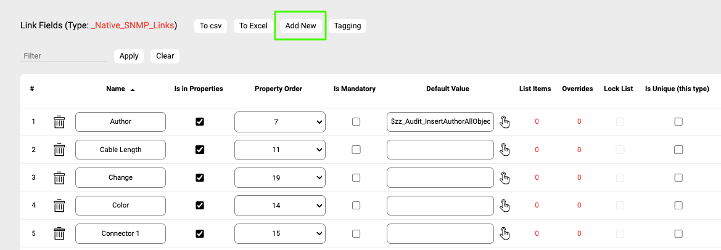
Task: Check Is Unique for Change row
Action: (x=678, y=178)
